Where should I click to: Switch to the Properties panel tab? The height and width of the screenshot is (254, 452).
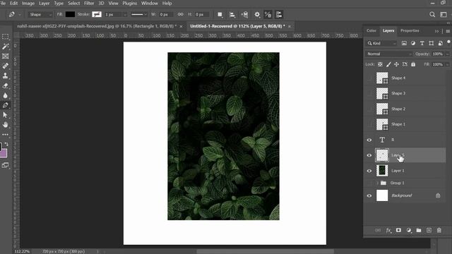(410, 31)
